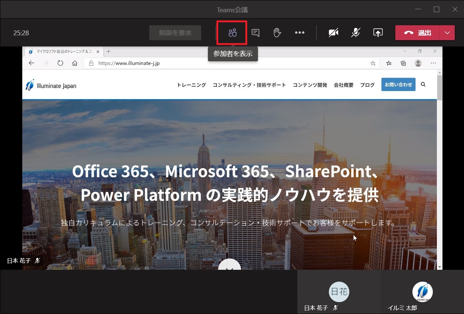Open the トレーニング menu item
Screen dimensions: 464x314
tap(191, 85)
